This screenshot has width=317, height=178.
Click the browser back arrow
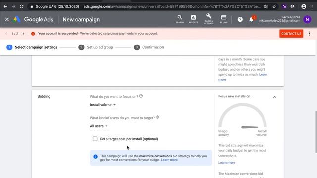point(5,6)
